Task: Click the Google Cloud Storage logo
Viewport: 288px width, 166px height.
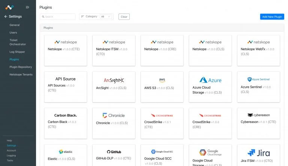Action: click(x=210, y=152)
